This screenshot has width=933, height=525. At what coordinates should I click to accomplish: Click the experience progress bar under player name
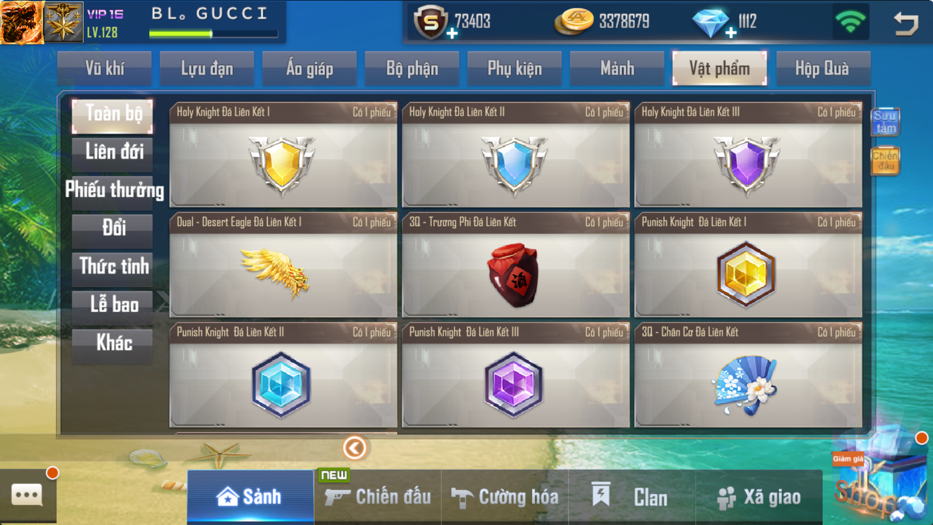(x=213, y=34)
